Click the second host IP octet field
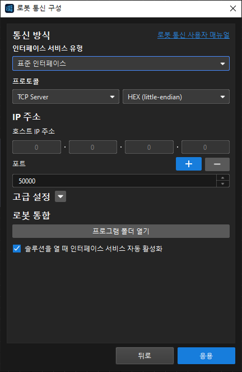 tap(93, 147)
